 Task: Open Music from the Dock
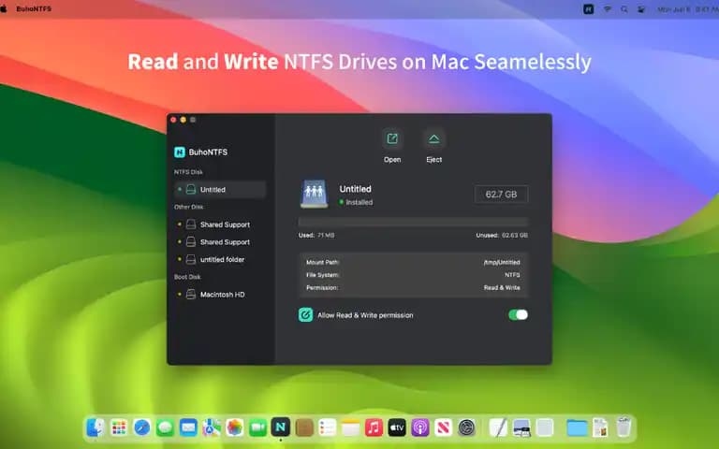[374, 427]
